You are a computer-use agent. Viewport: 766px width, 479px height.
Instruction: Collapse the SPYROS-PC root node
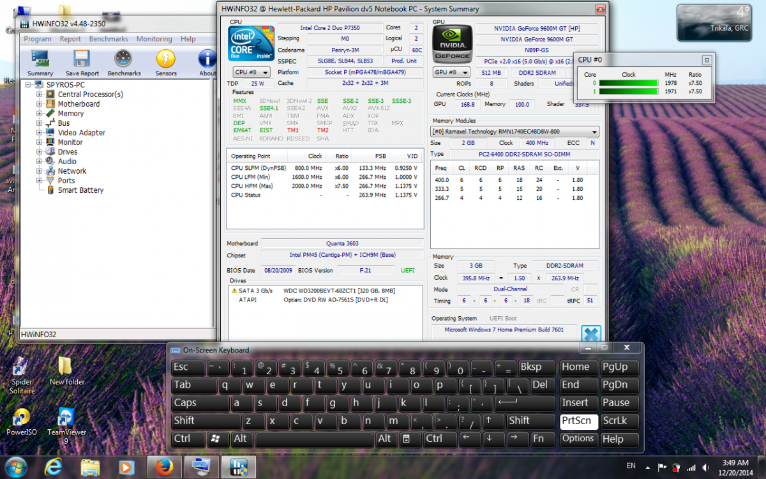(28, 85)
